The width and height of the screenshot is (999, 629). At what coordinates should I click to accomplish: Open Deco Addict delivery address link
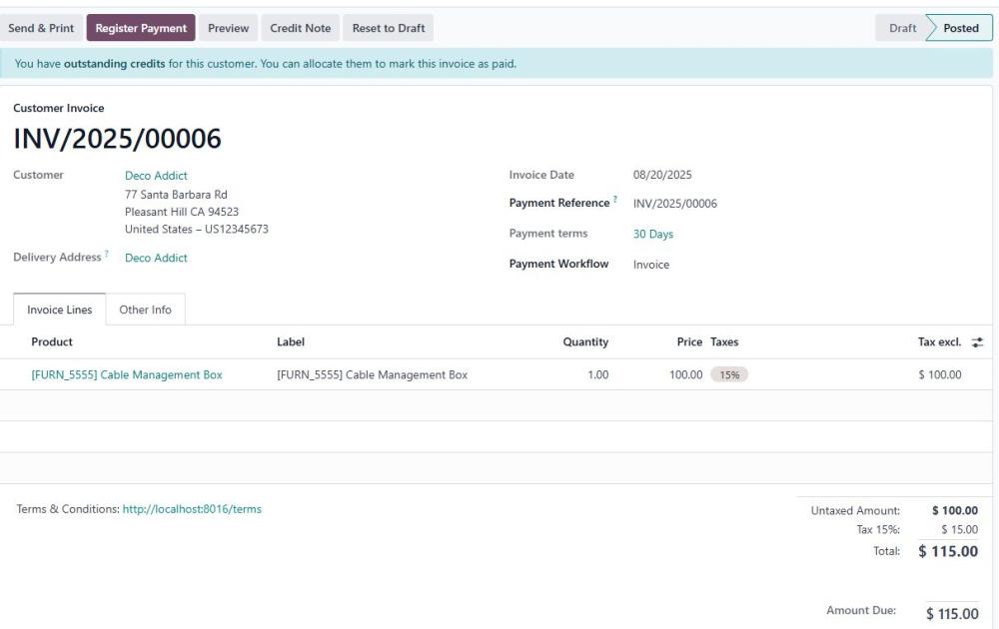coord(156,258)
